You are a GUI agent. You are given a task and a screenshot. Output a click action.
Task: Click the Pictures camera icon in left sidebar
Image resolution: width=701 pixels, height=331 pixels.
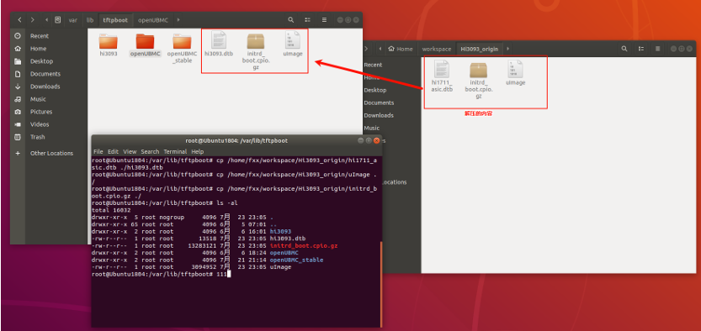(18, 112)
